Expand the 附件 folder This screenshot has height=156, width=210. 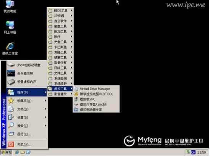(x=60, y=37)
